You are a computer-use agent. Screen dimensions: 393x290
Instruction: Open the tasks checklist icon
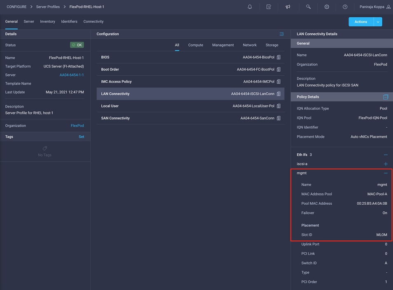[x=269, y=7]
